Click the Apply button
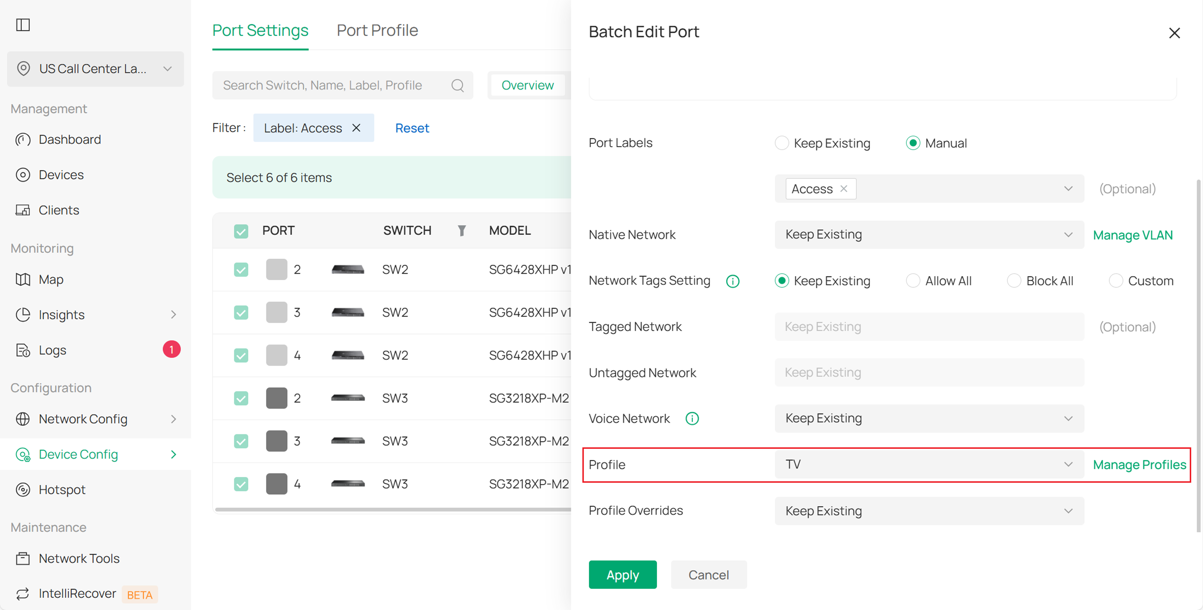1203x610 pixels. point(623,575)
